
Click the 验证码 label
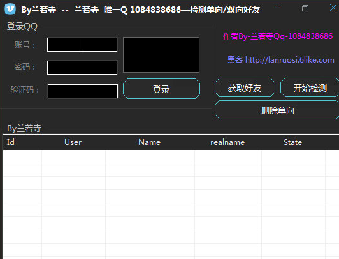coord(25,89)
